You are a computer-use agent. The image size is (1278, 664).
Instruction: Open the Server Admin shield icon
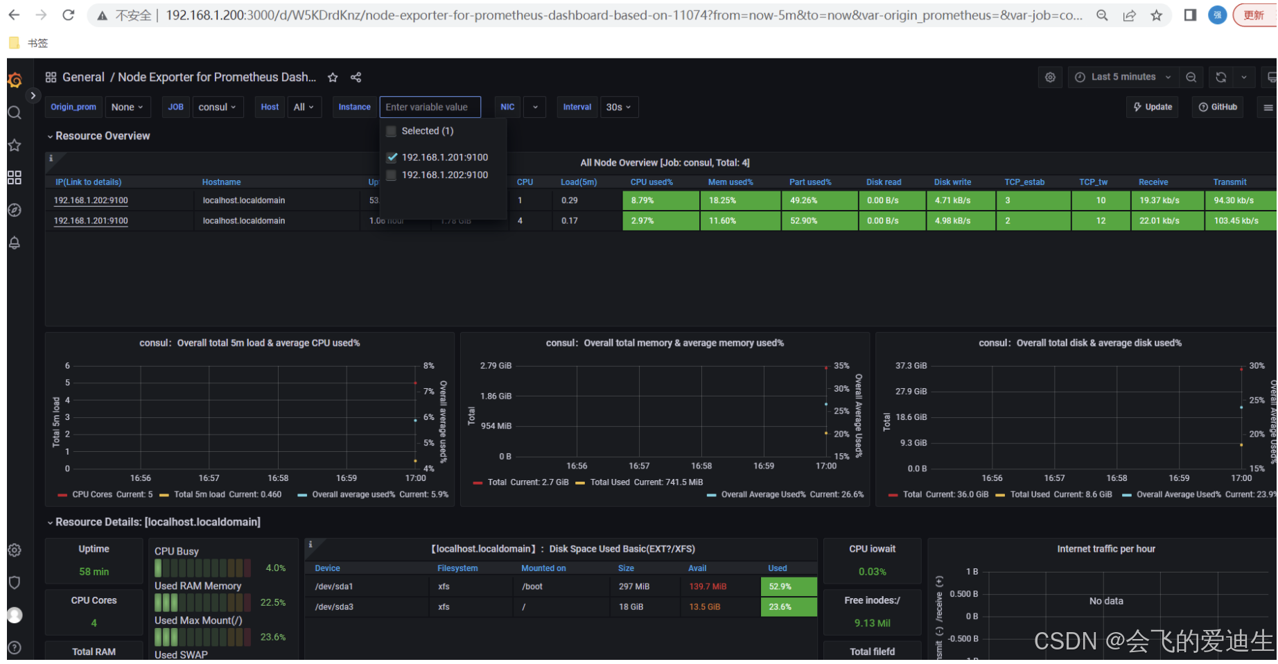pyautogui.click(x=15, y=583)
